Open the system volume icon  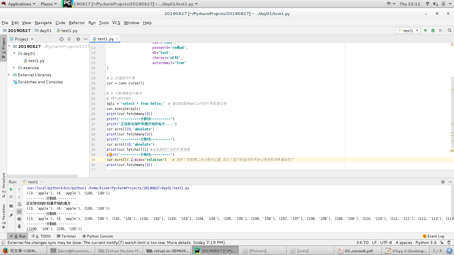click(436, 4)
